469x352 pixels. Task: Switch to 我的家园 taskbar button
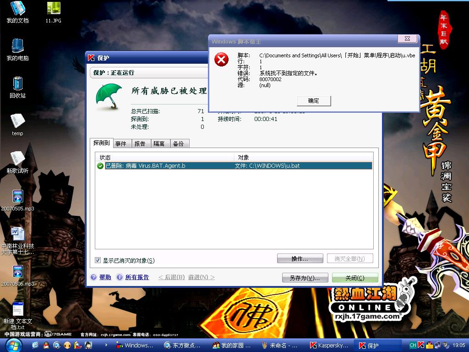click(231, 346)
